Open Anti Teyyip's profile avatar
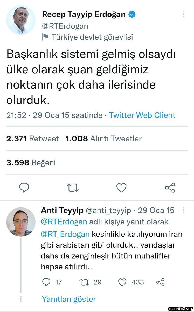 click(x=20, y=222)
